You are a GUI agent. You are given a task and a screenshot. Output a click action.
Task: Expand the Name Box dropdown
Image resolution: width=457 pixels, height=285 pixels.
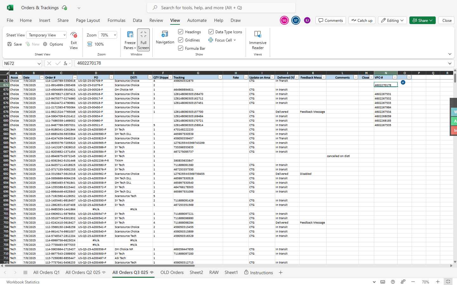coord(39,63)
